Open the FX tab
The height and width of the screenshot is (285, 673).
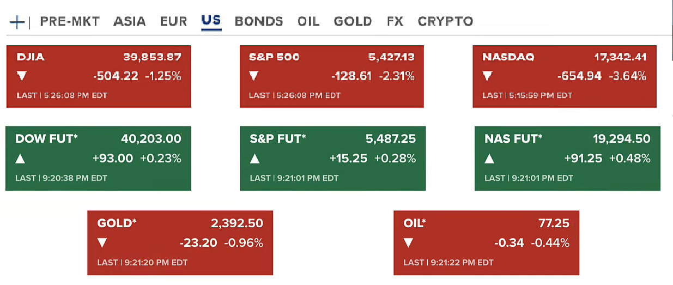pyautogui.click(x=395, y=22)
